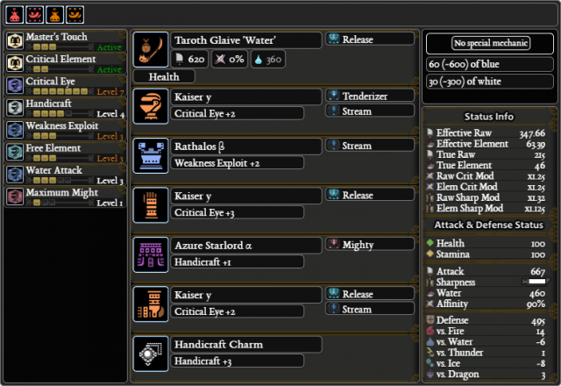This screenshot has width=561, height=386.
Task: Select the Critical Eye level bar
Action: coord(60,91)
